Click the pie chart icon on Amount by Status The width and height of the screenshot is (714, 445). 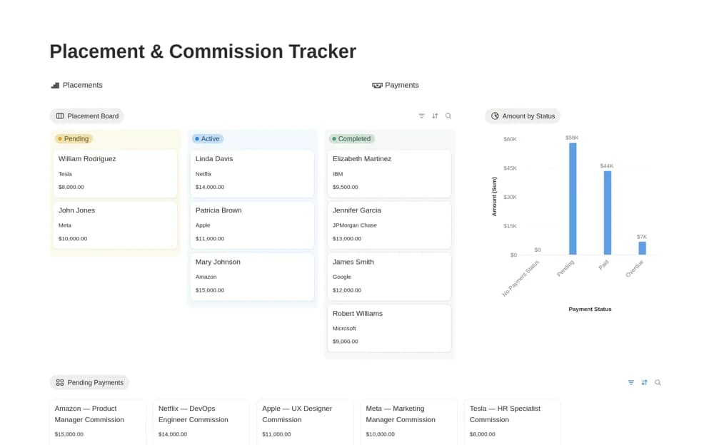pos(495,116)
